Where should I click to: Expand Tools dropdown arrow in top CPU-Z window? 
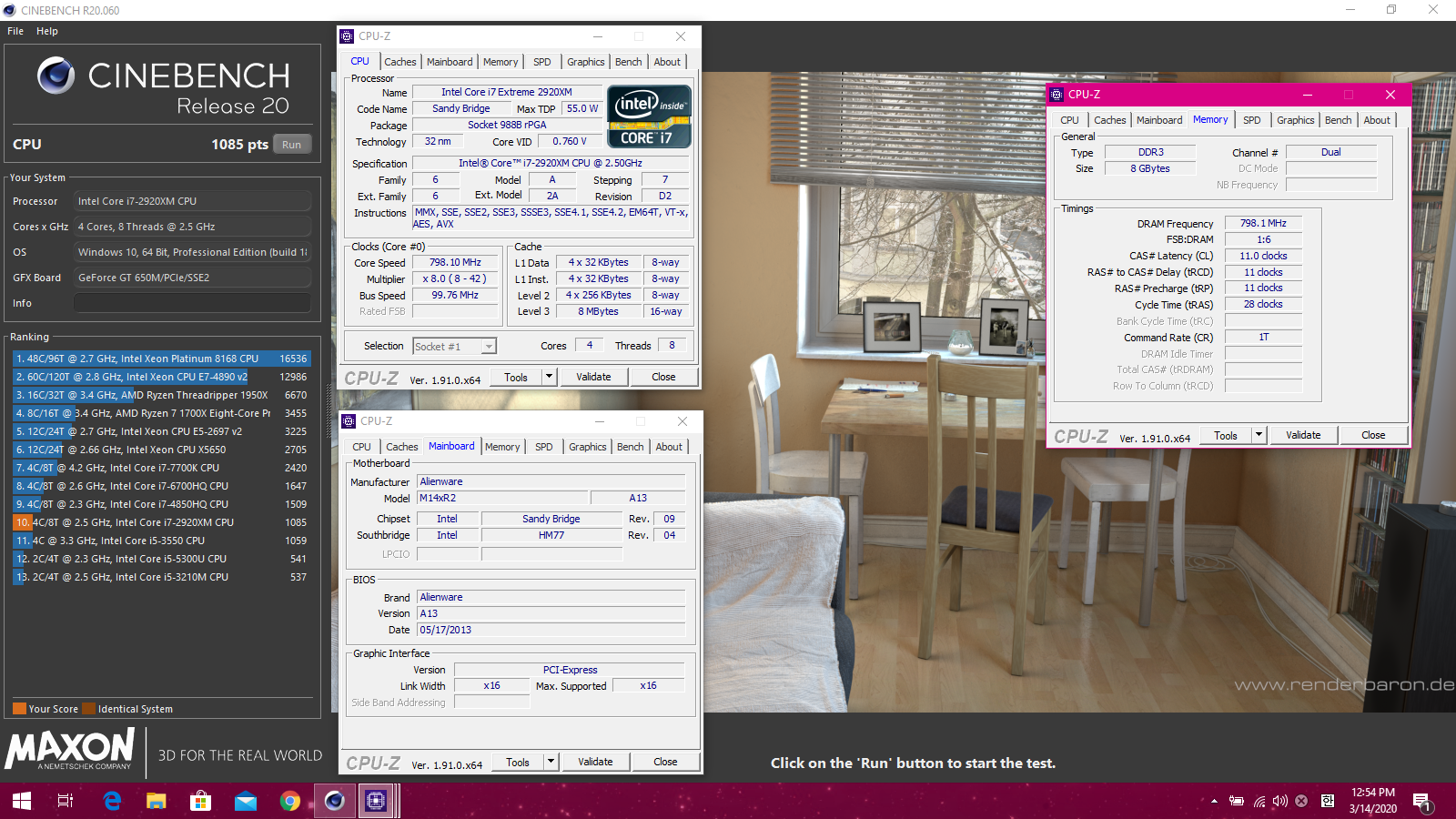[x=549, y=377]
